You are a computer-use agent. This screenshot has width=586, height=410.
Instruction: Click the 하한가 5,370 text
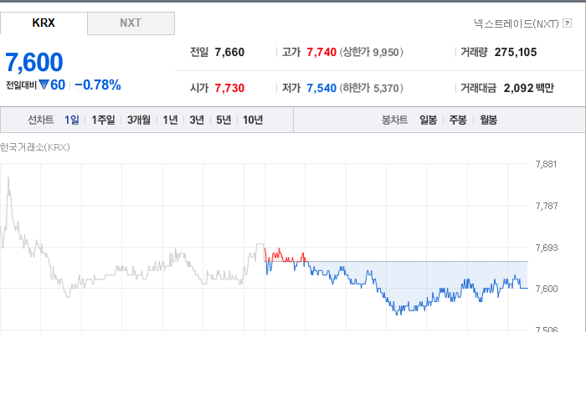[x=371, y=88]
